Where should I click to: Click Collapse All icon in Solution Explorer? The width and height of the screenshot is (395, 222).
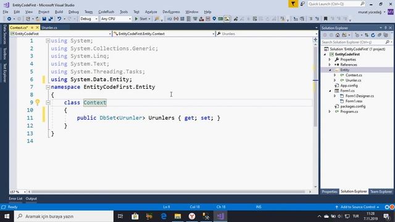(x=380, y=35)
